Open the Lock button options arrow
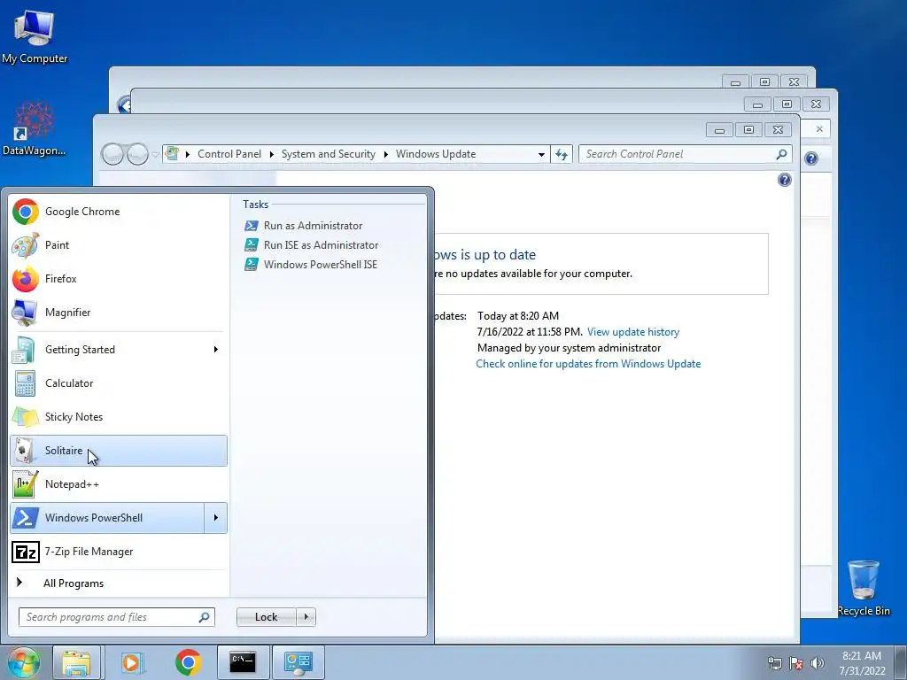The height and width of the screenshot is (680, 907). [x=306, y=617]
